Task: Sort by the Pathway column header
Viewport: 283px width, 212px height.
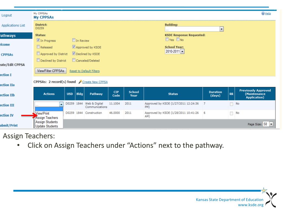Action: coord(96,94)
